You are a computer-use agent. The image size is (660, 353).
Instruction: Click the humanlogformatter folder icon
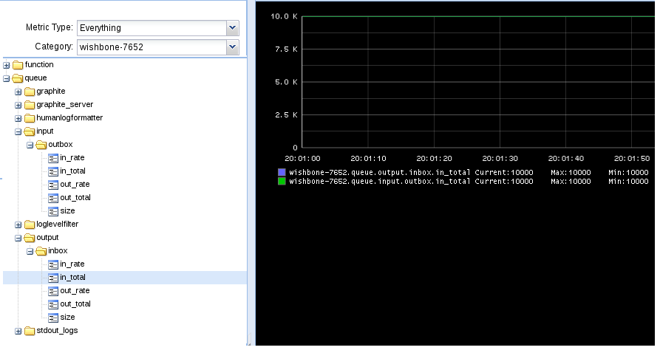coord(30,118)
